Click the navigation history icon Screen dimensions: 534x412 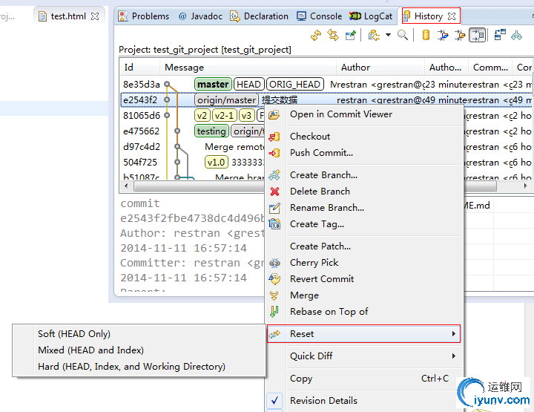(x=374, y=35)
